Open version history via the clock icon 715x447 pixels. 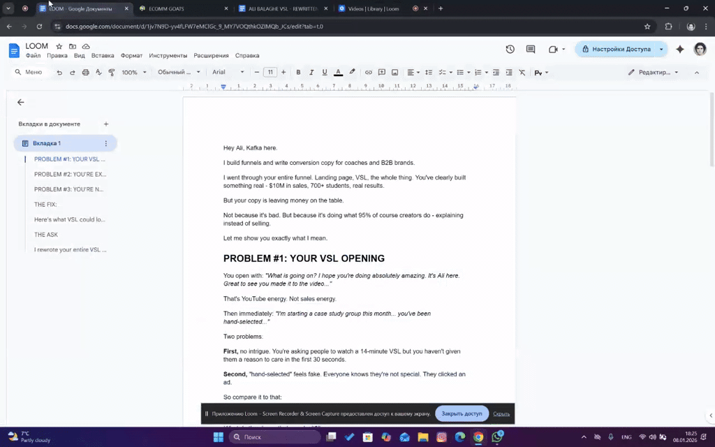point(510,50)
